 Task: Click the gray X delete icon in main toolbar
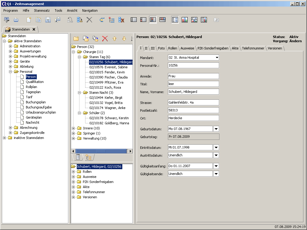pyautogui.click(x=89, y=20)
